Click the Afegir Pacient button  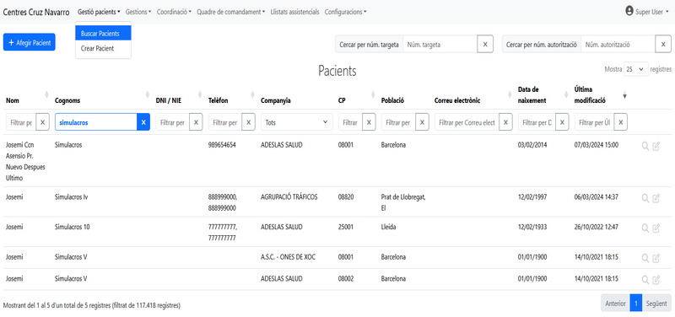pyautogui.click(x=30, y=43)
